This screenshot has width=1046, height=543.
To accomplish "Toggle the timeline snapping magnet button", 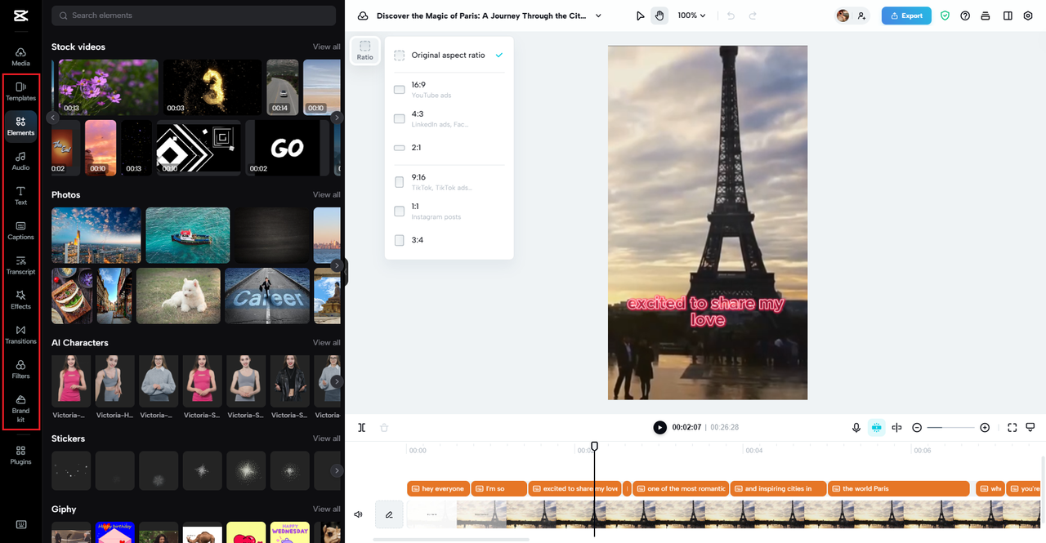I will tap(876, 427).
